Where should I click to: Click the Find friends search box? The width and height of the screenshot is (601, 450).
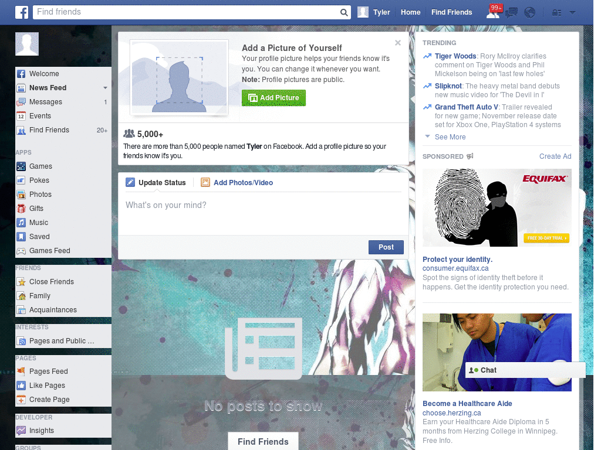tap(187, 12)
